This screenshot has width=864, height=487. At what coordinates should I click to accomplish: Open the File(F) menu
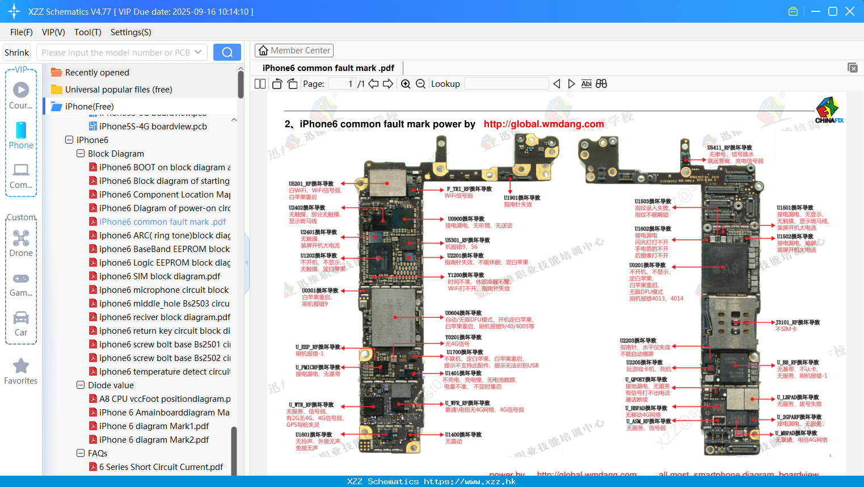[x=22, y=32]
